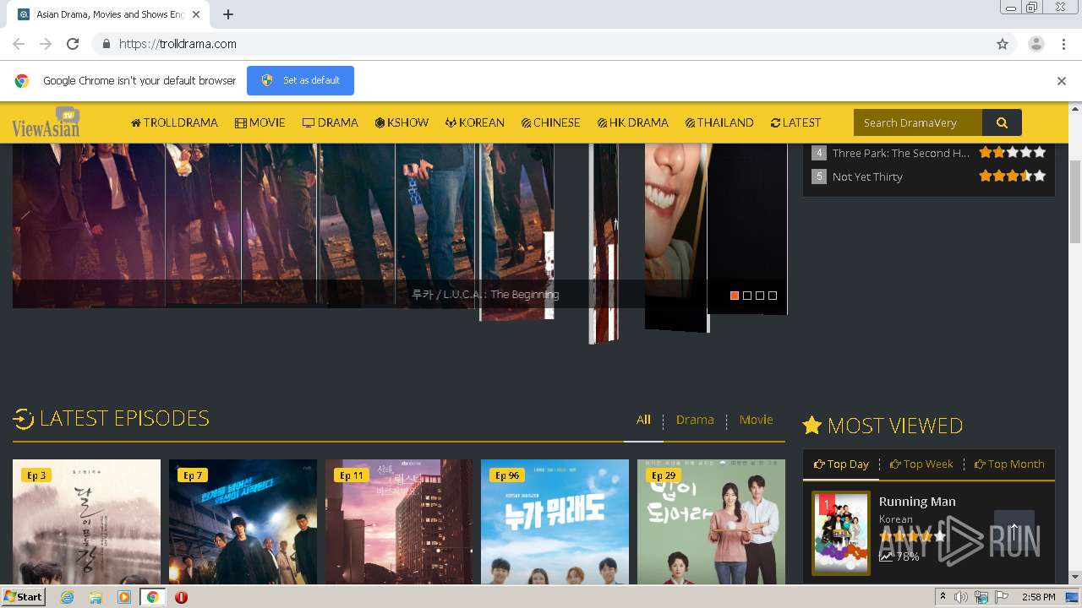Open Running Man title link
The width and height of the screenshot is (1082, 608).
tap(917, 502)
